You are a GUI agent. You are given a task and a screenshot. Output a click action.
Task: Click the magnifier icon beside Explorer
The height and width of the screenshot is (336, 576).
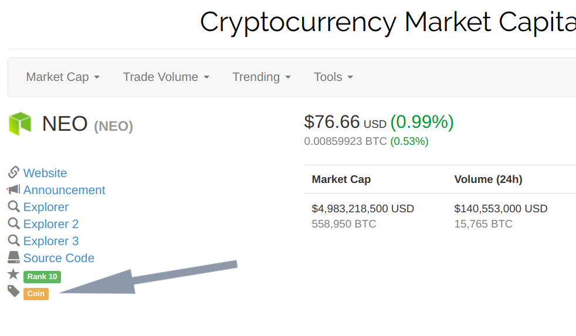pos(14,206)
